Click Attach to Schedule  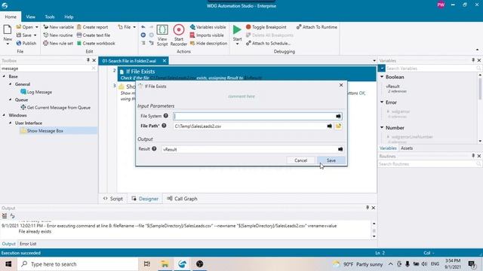(x=268, y=44)
